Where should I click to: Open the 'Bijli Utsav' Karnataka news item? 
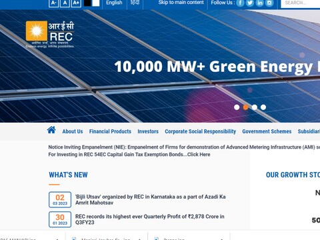pyautogui.click(x=151, y=199)
